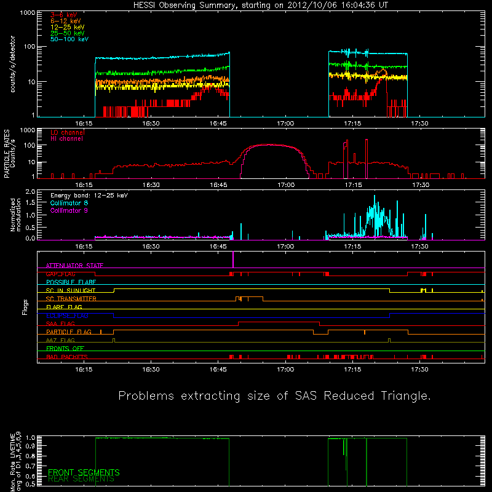Click the "PARTICLE RATES Counts/s" axis label

coord(9,154)
